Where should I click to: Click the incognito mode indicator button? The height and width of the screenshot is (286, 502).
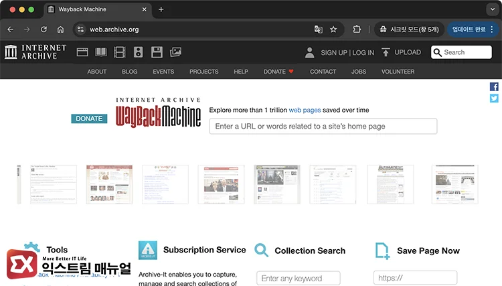tap(409, 29)
